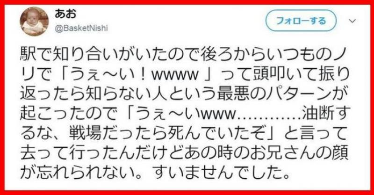Click the フォローする follow button
The width and height of the screenshot is (374, 195).
(301, 21)
